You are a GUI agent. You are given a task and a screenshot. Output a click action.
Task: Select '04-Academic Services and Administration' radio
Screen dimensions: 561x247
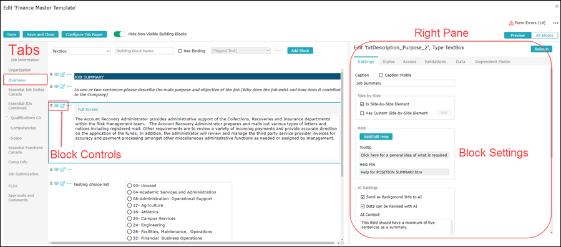coord(130,192)
